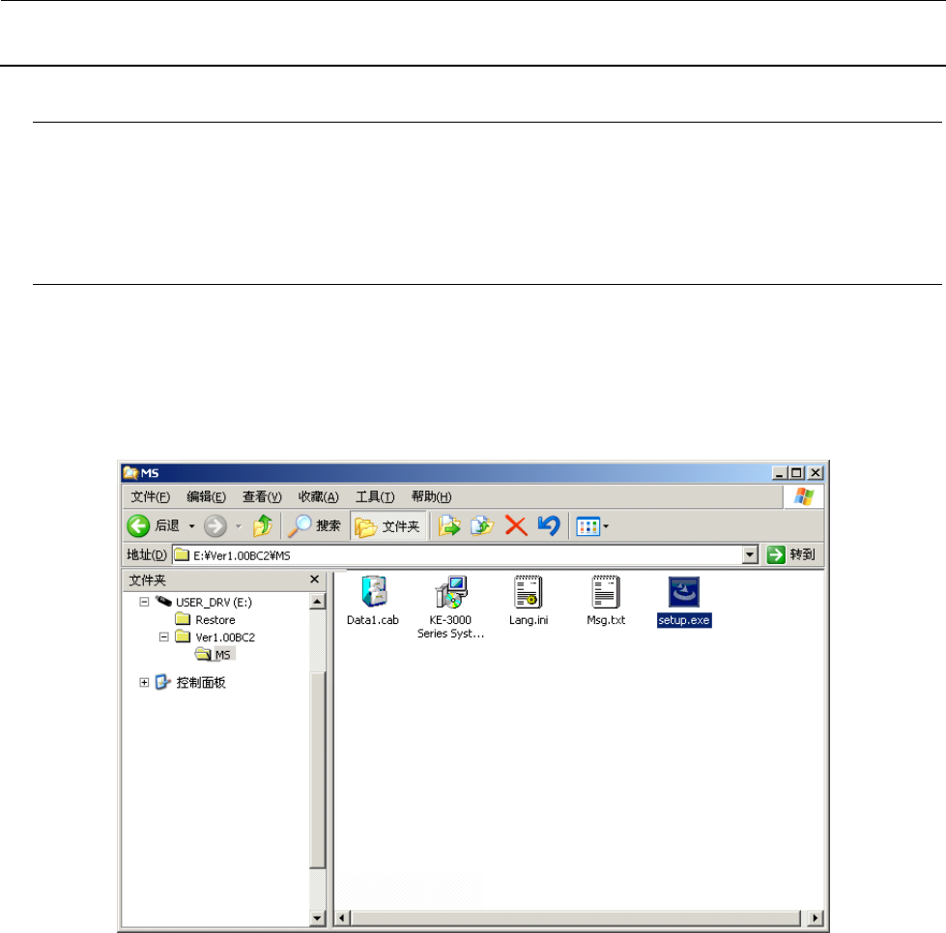Click the green Back arrow button

[138, 526]
